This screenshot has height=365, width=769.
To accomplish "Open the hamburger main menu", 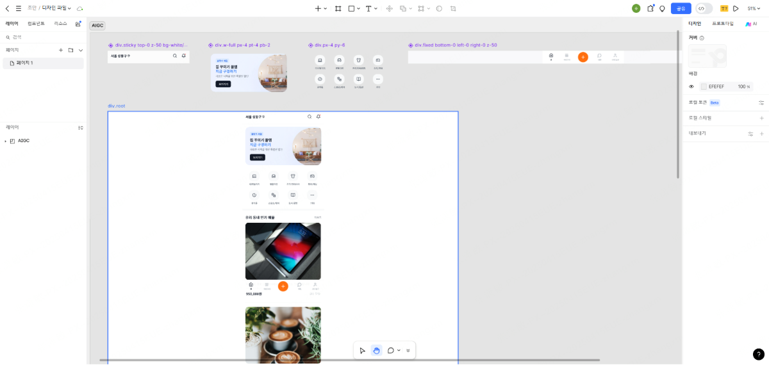I will [19, 8].
